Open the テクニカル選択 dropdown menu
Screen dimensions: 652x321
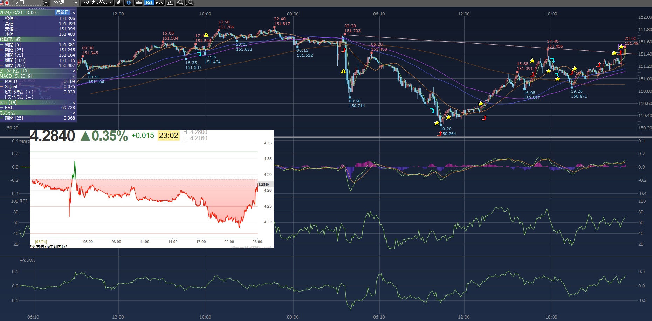(97, 2)
